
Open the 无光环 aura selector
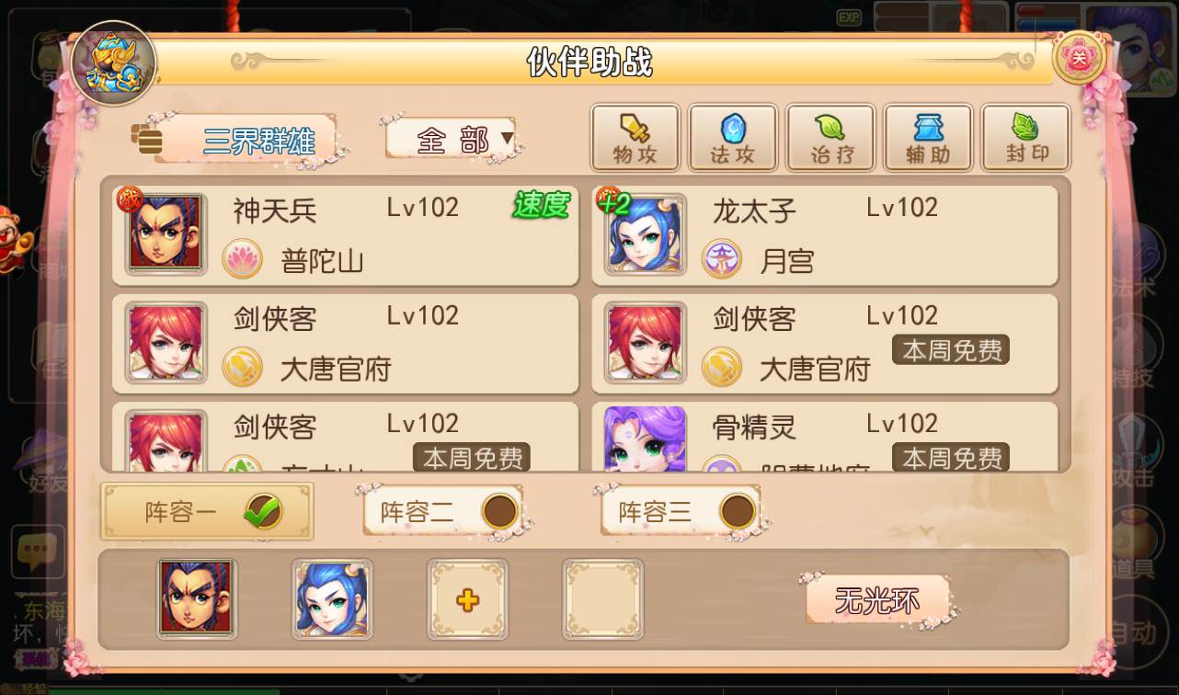pyautogui.click(x=877, y=600)
